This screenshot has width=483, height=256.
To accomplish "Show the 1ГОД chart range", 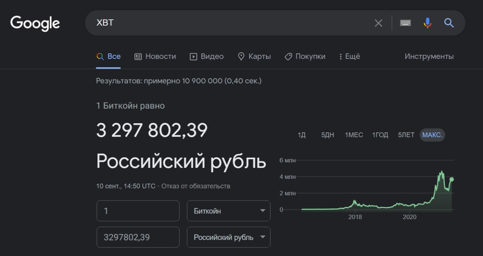I will pyautogui.click(x=380, y=135).
